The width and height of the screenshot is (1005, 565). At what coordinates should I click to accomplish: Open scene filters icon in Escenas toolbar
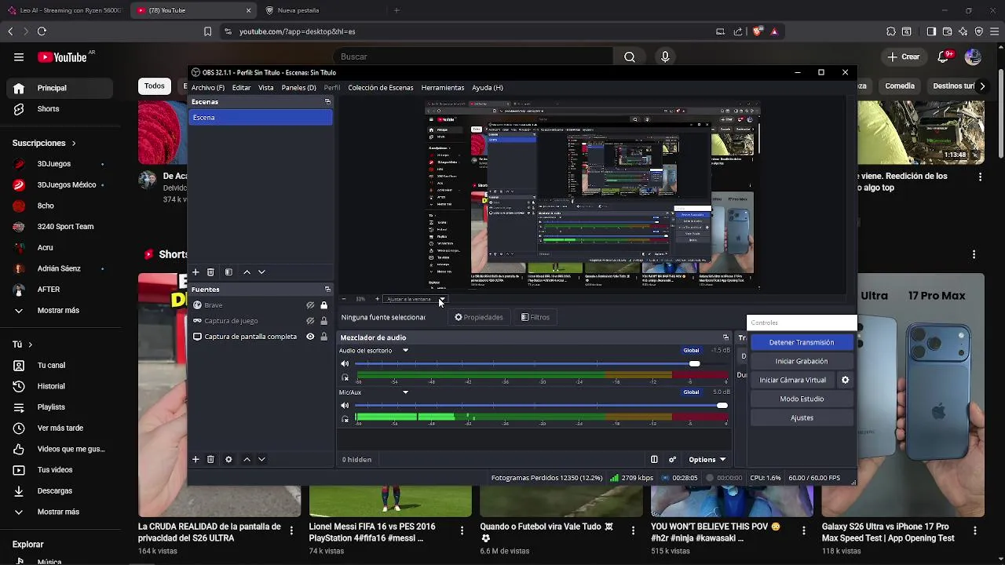click(x=228, y=272)
